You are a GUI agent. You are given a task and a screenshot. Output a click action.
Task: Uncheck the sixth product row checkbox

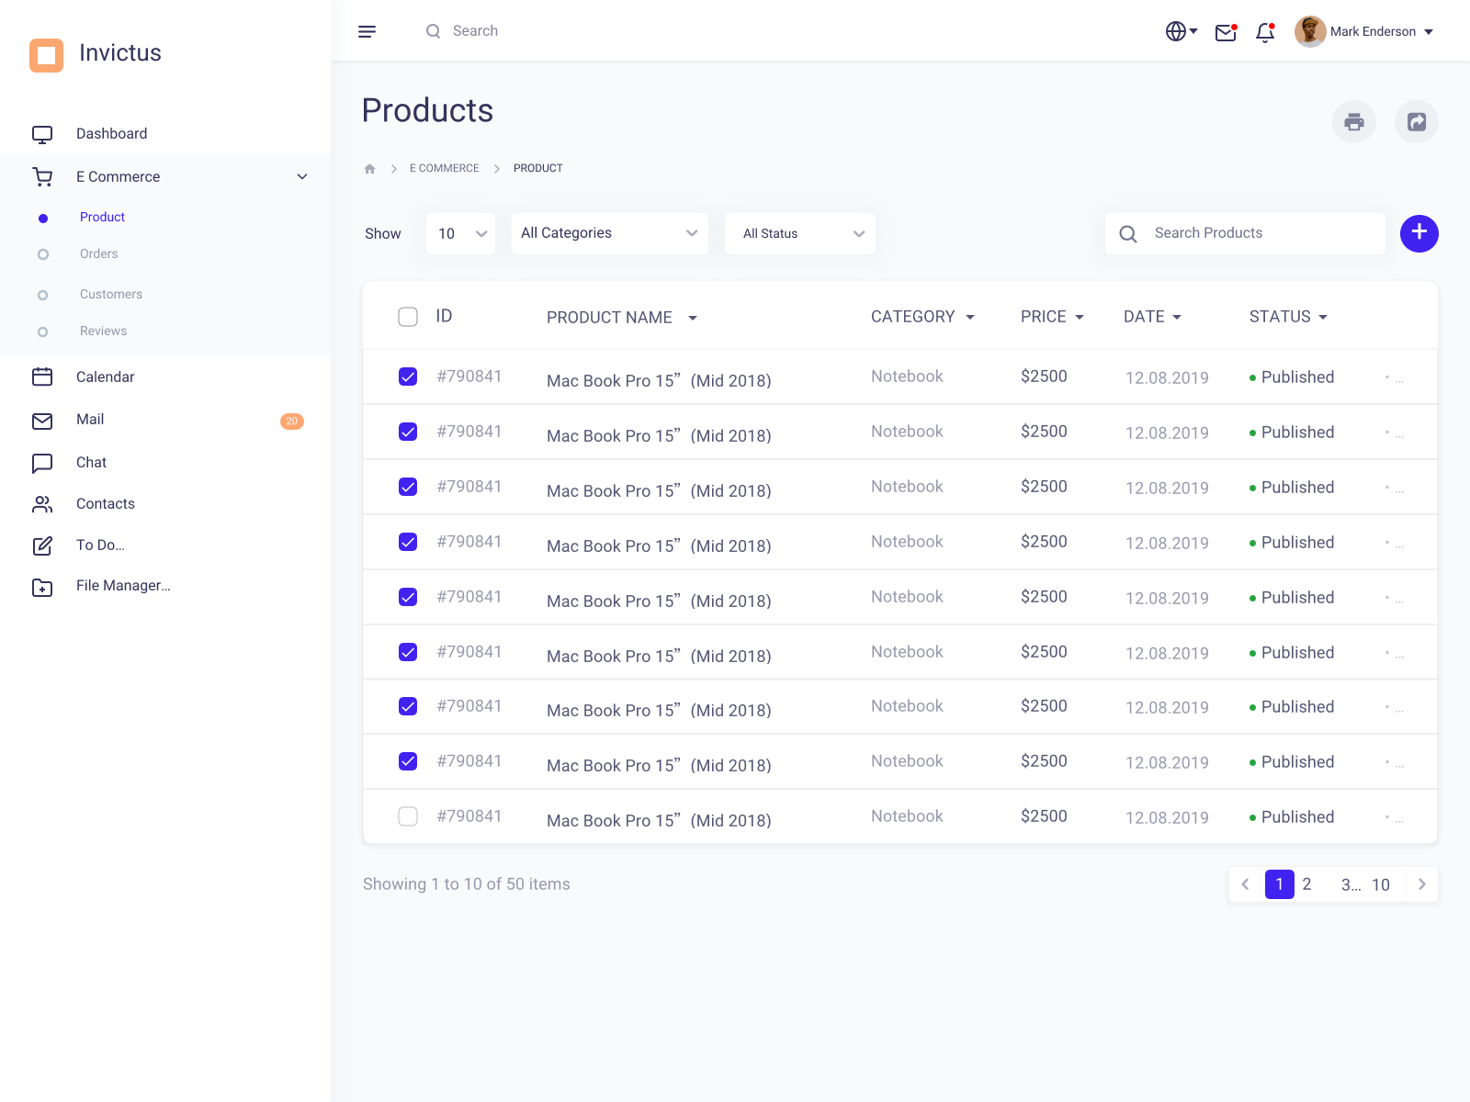pos(408,652)
